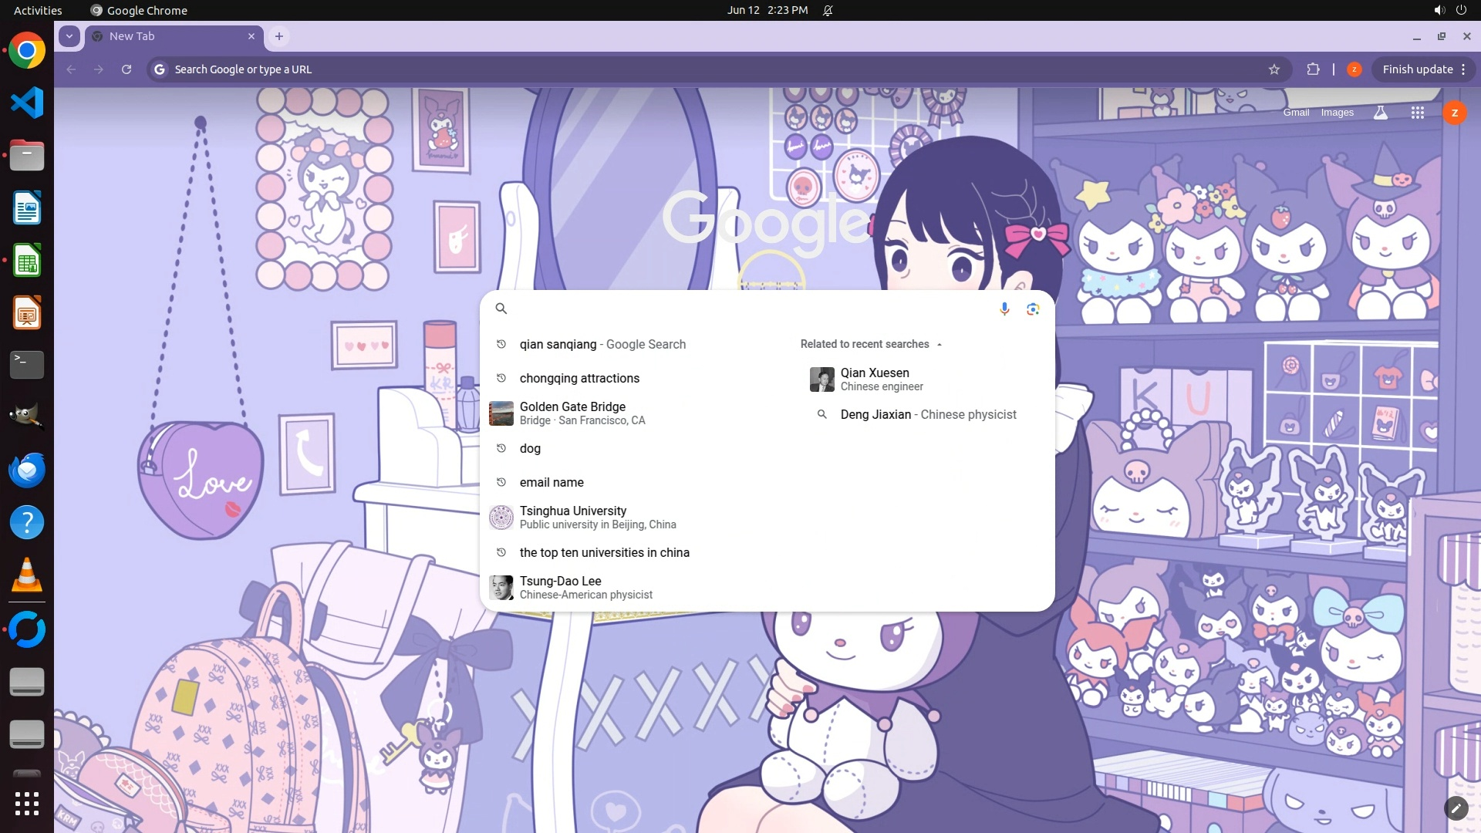Viewport: 1481px width, 833px height.
Task: Collapse Related to recent searches section
Action: click(x=939, y=345)
